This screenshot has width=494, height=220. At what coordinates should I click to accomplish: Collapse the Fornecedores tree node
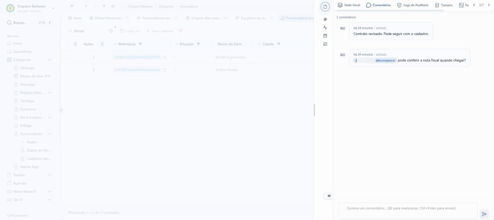tap(49, 134)
